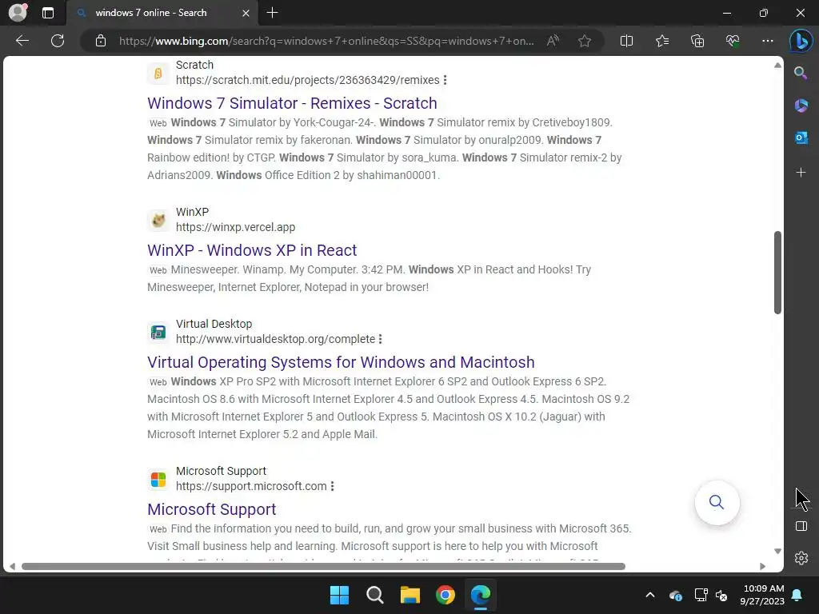Toggle sidebar visibility button
Image resolution: width=819 pixels, height=614 pixels.
[x=801, y=526]
